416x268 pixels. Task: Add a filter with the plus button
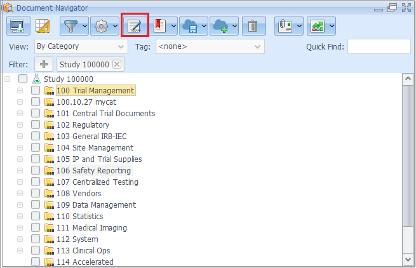(x=44, y=64)
